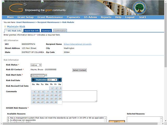This screenshot has height=125, width=167.
Task: Select September 10 in the calendar
Action: point(60,92)
